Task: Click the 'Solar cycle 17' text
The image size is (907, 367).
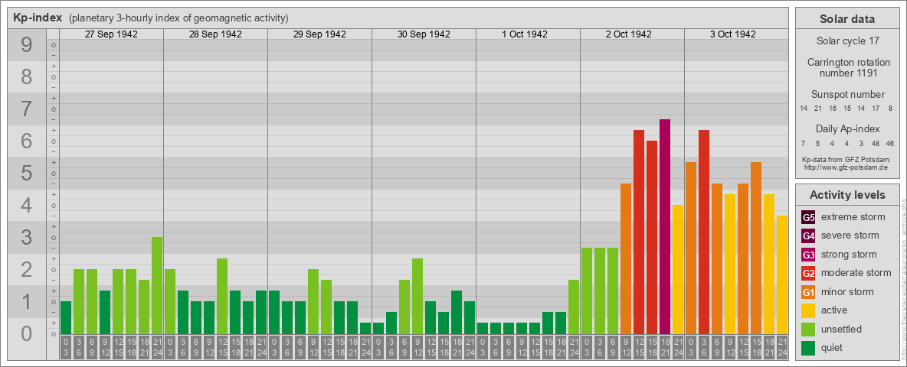Action: click(x=846, y=41)
